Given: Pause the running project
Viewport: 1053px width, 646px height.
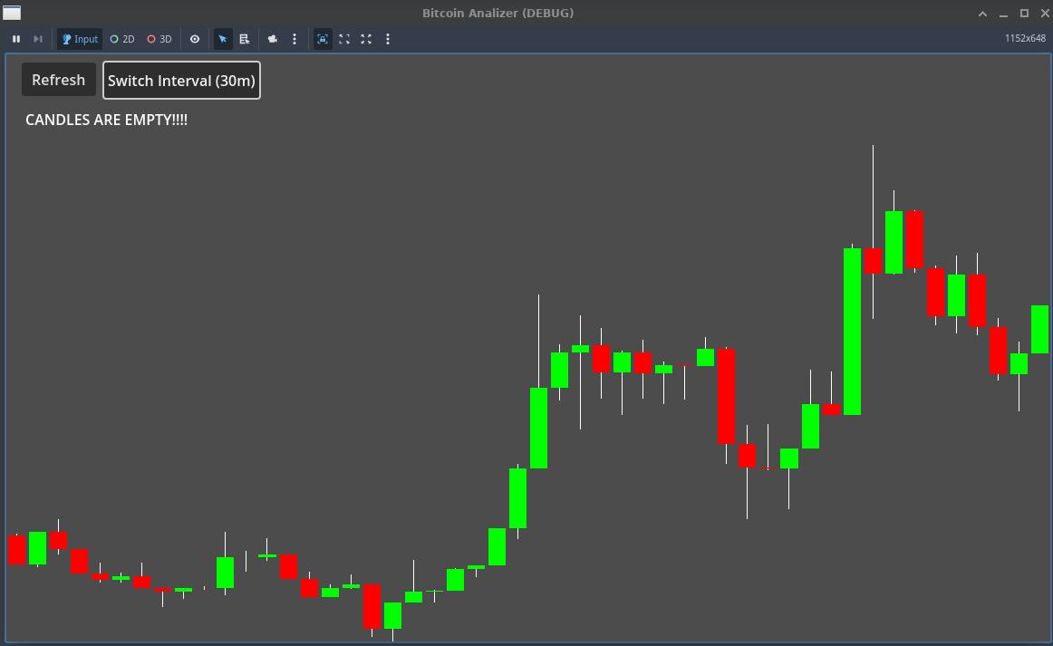Looking at the screenshot, I should point(16,39).
